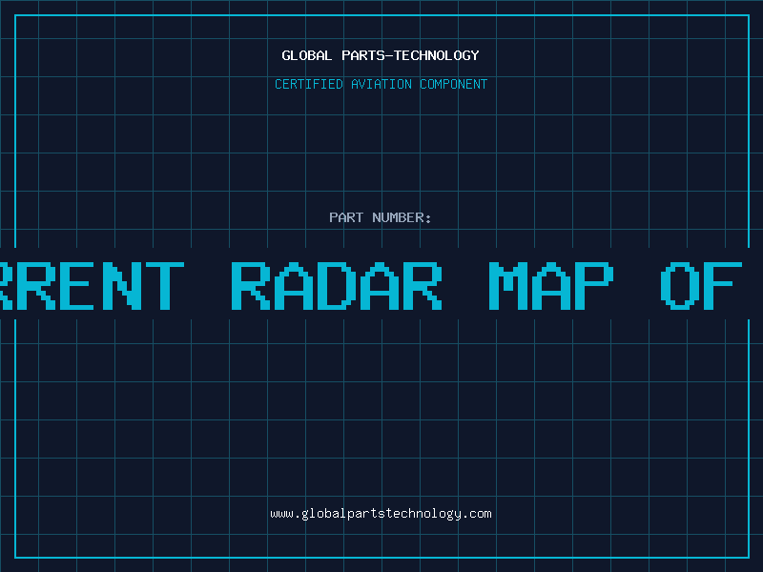
Task: Click the partial word RRENT in the banner
Action: click(x=91, y=284)
